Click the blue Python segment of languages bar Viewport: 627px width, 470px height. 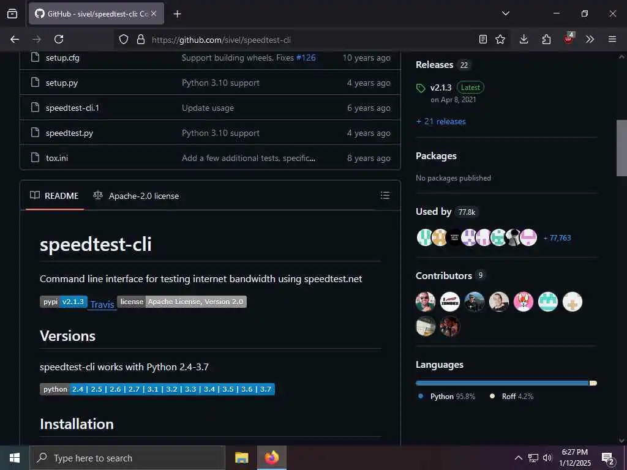[502, 383]
